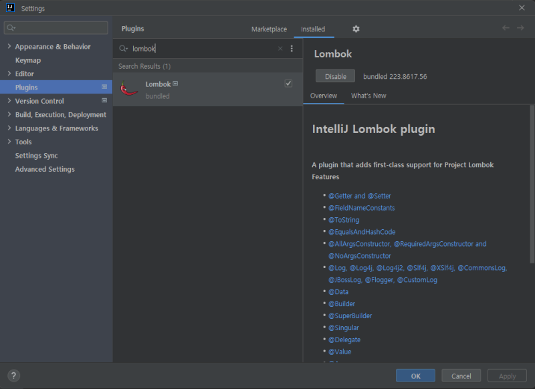535x389 pixels.
Task: Click the back navigation arrow at top right
Action: tap(506, 29)
